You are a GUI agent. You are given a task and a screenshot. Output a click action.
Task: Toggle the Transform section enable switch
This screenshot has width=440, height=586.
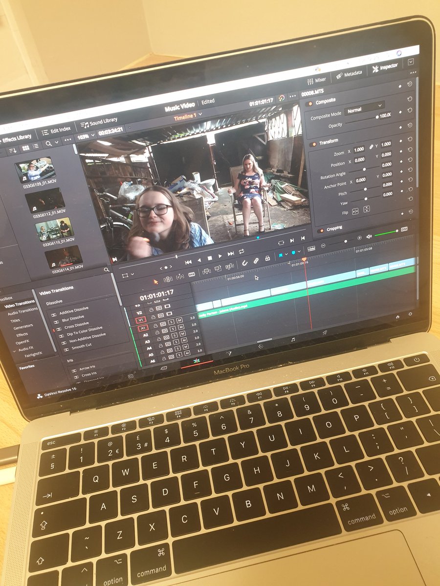[x=314, y=144]
